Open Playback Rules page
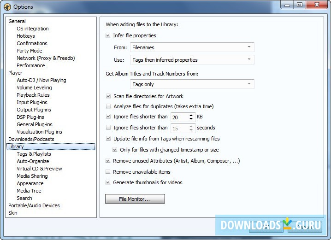The height and width of the screenshot is (240, 331). coord(33,95)
